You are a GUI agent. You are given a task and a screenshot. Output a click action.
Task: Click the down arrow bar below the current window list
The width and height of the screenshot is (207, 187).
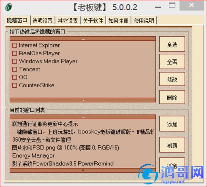tap(83, 170)
